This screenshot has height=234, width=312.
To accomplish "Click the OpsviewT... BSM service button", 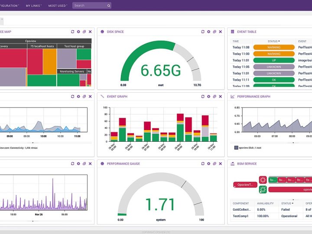I will tap(245, 185).
